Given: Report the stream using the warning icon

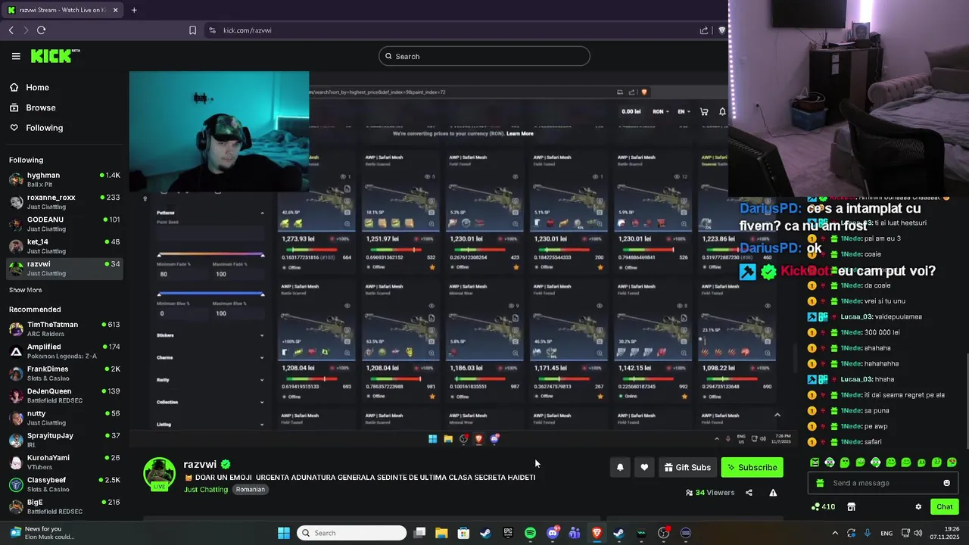Looking at the screenshot, I should [x=773, y=493].
